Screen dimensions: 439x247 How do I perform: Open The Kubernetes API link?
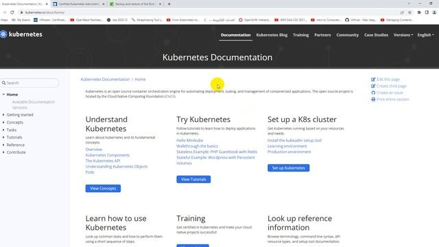(103, 161)
